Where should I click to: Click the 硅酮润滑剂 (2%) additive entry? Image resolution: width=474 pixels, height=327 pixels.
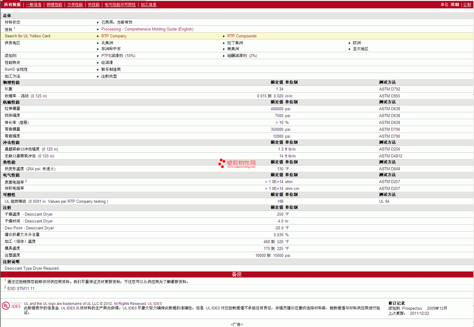242,56
